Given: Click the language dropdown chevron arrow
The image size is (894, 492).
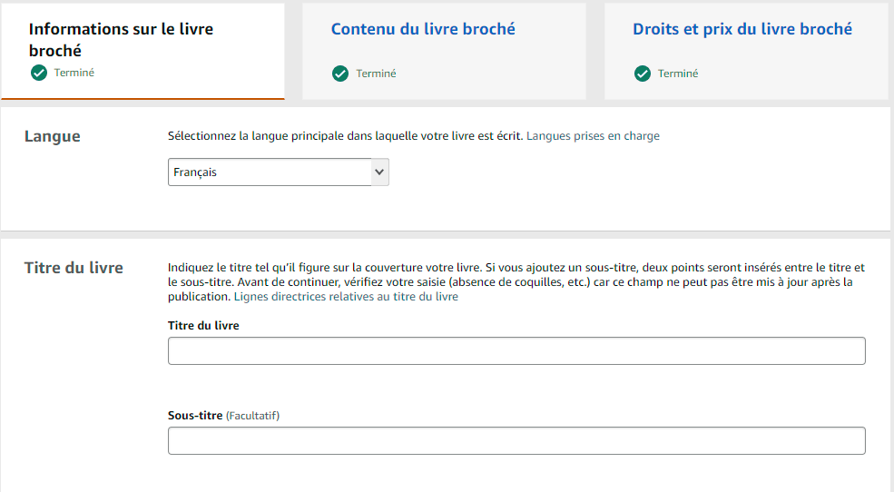Looking at the screenshot, I should [379, 172].
